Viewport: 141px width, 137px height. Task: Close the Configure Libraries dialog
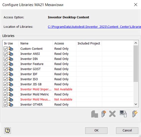point(136,5)
